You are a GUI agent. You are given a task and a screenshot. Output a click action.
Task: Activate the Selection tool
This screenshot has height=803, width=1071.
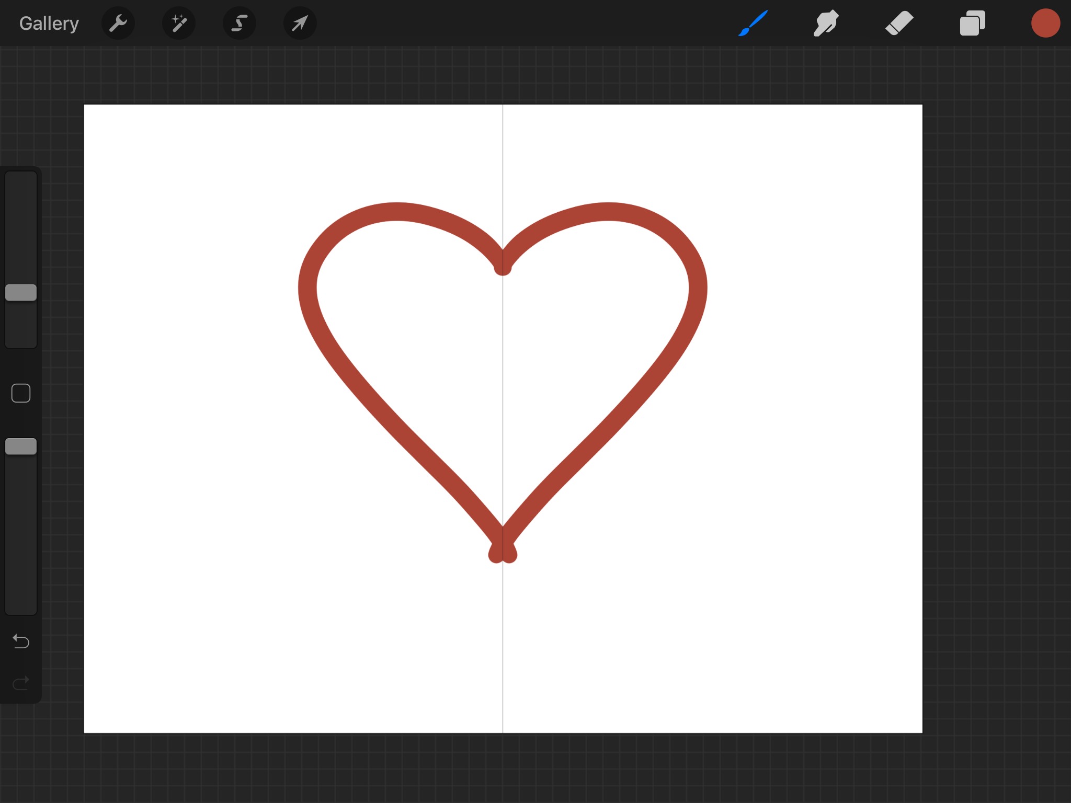point(240,24)
